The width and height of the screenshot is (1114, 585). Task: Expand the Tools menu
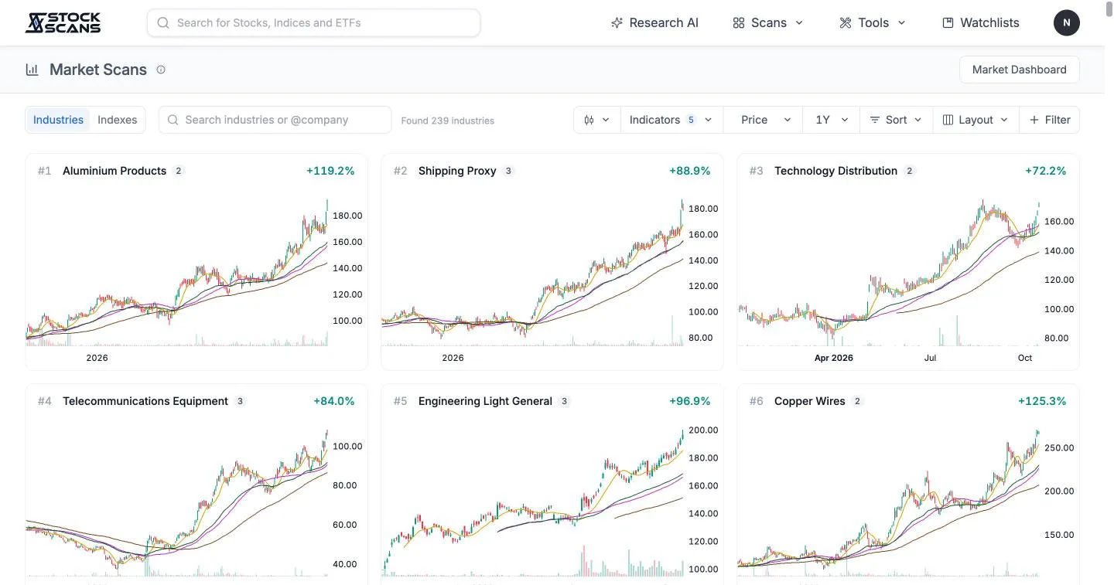(x=873, y=22)
